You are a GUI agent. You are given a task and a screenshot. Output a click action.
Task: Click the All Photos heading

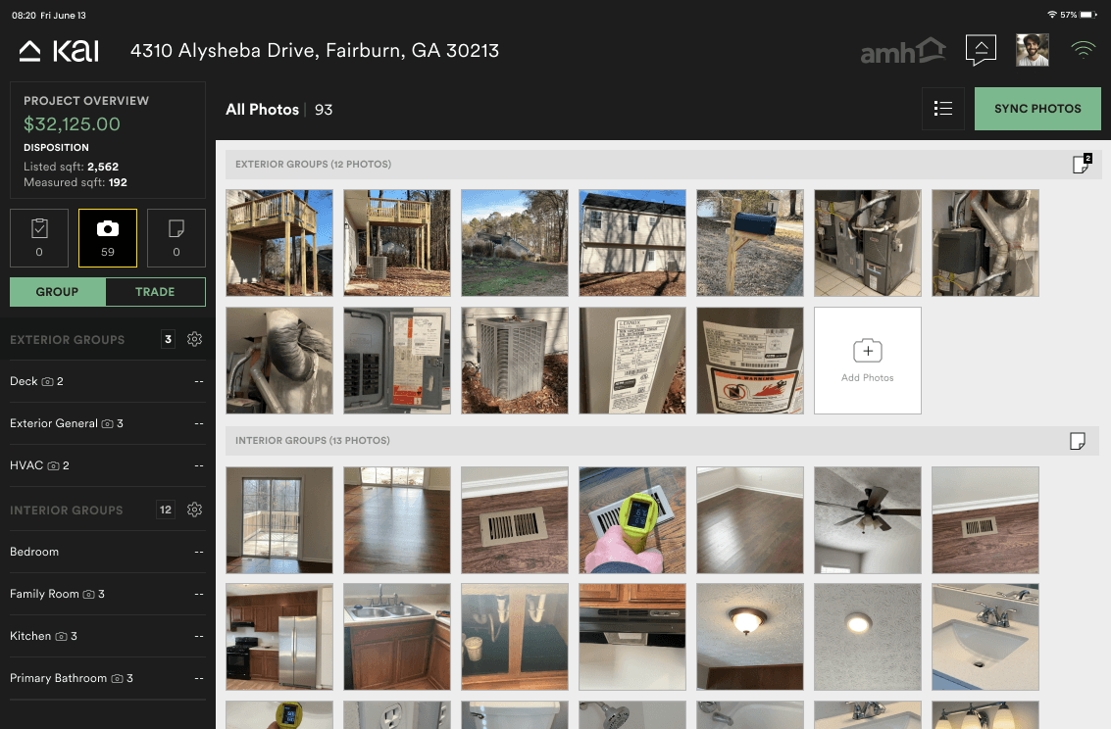click(x=262, y=110)
